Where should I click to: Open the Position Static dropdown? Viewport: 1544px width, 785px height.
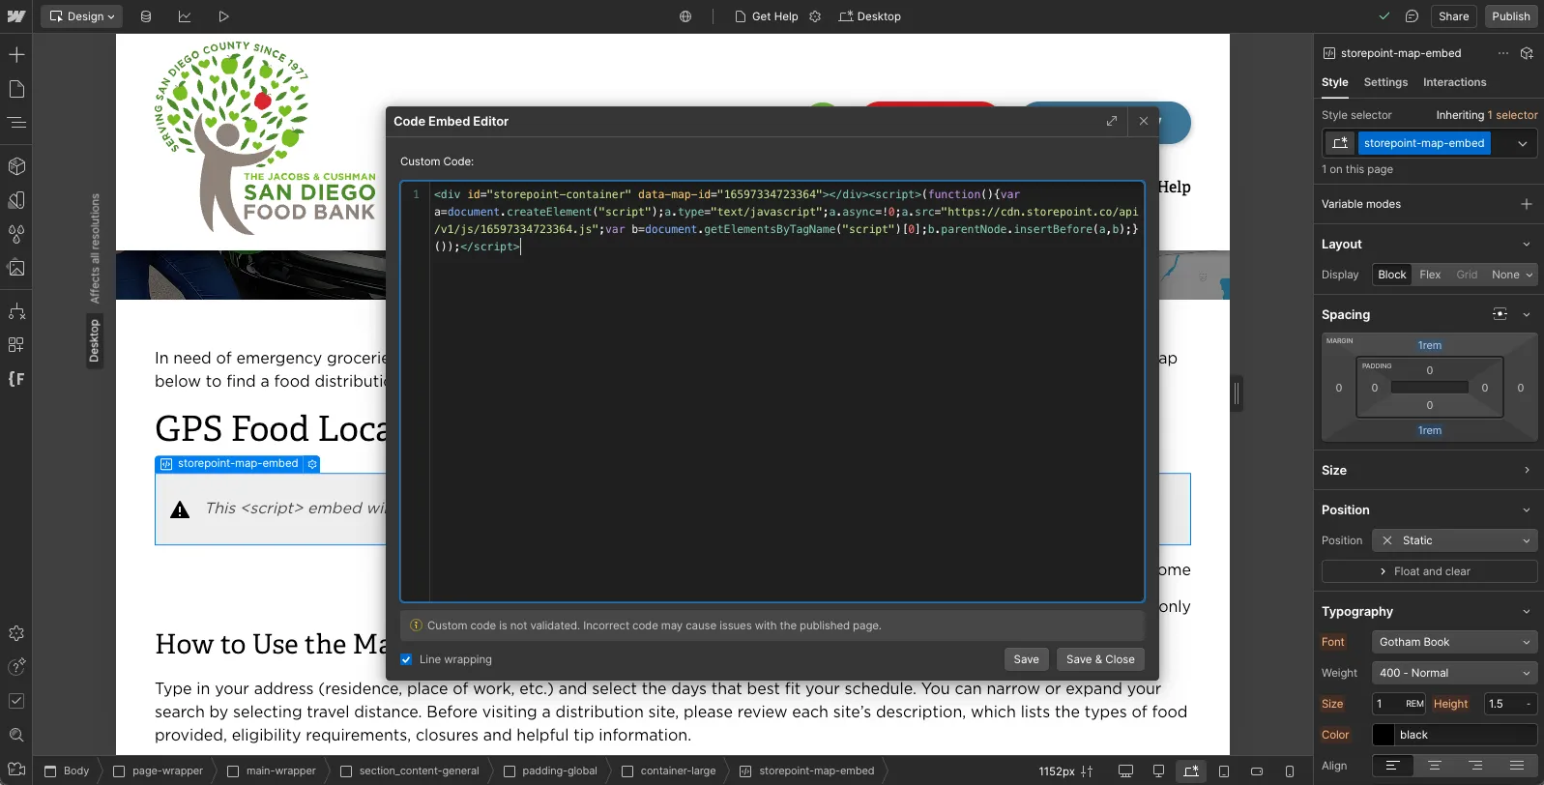1455,540
